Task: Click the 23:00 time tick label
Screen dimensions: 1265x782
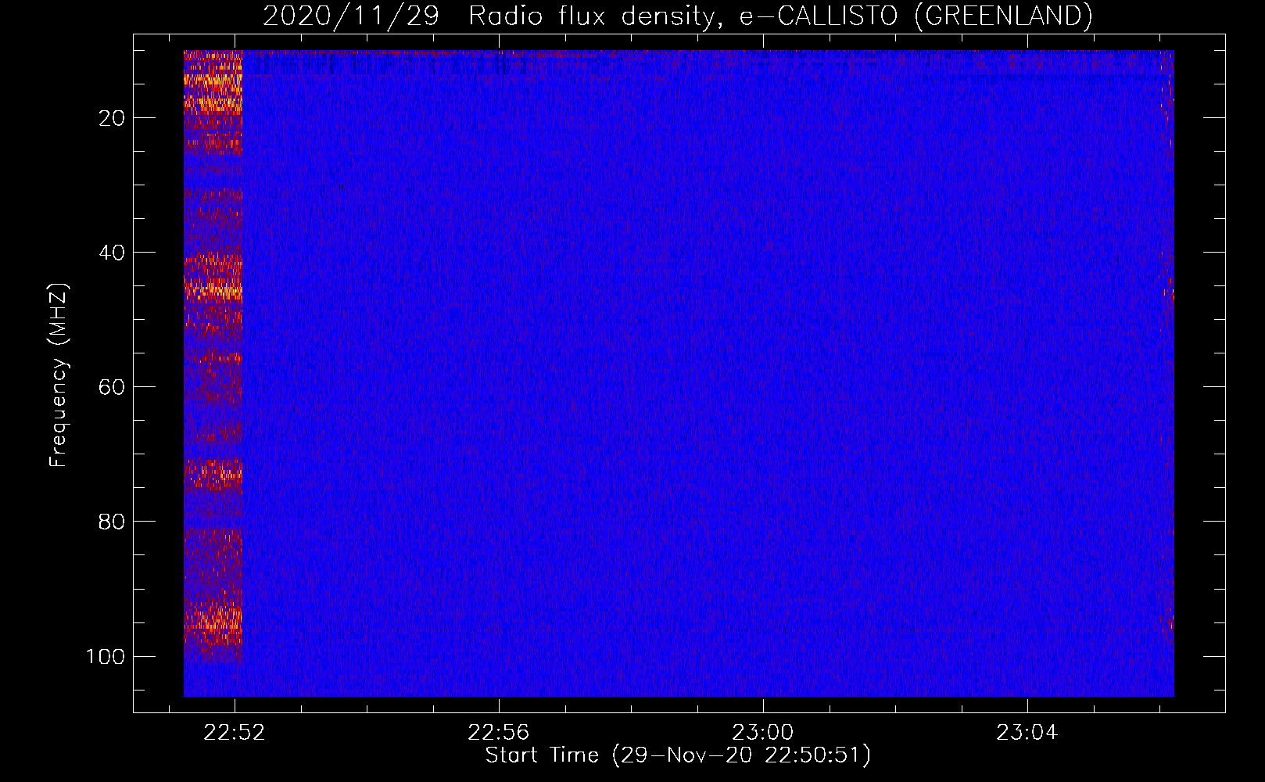Action: (x=763, y=732)
